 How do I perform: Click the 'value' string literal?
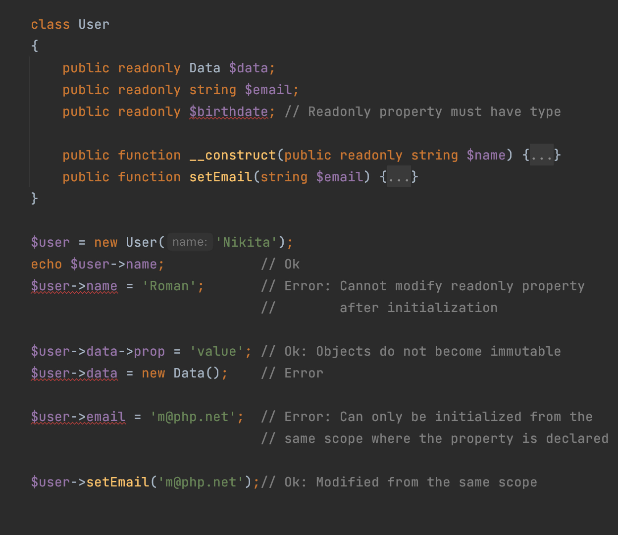coord(217,352)
